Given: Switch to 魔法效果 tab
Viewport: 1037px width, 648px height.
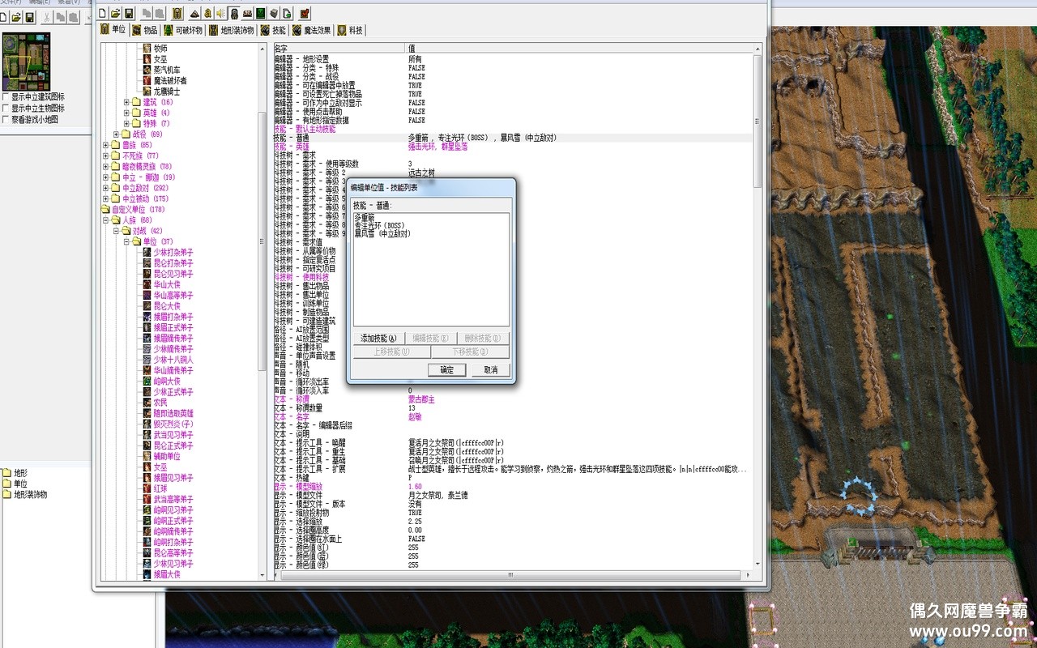Looking at the screenshot, I should [x=312, y=30].
